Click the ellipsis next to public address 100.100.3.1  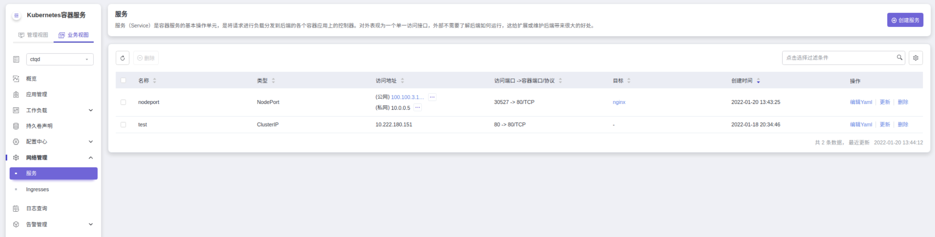pyautogui.click(x=432, y=97)
